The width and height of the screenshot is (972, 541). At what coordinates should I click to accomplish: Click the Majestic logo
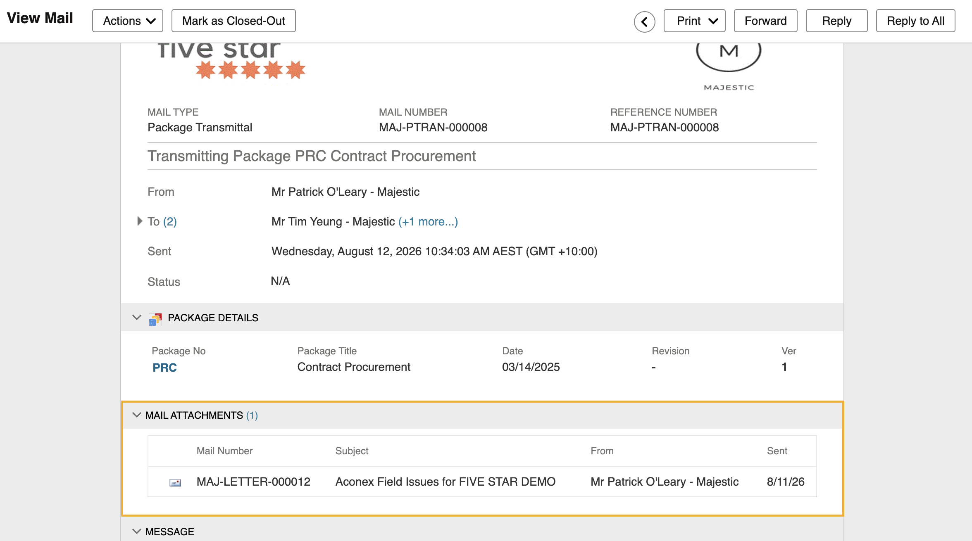pos(729,67)
